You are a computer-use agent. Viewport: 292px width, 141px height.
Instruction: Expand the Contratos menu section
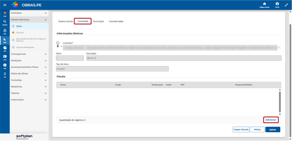pos(29,13)
